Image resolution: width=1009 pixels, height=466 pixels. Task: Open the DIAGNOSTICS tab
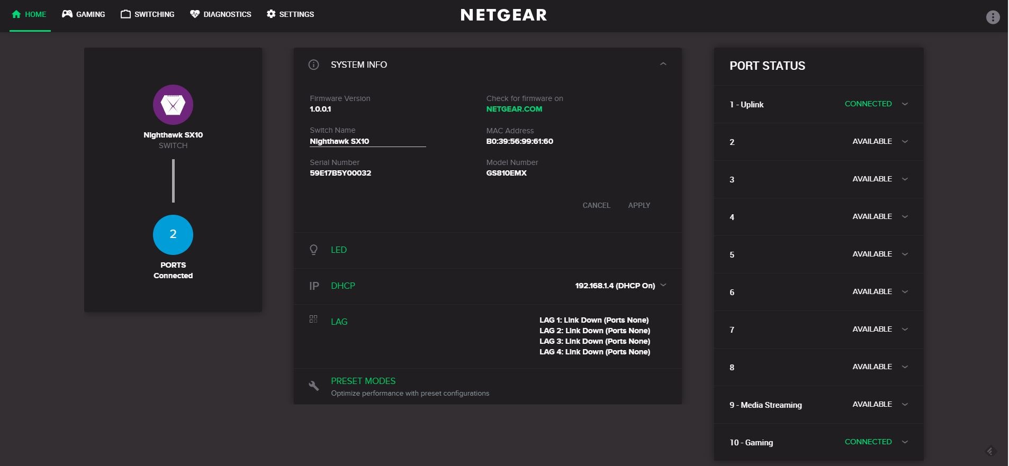pyautogui.click(x=221, y=15)
